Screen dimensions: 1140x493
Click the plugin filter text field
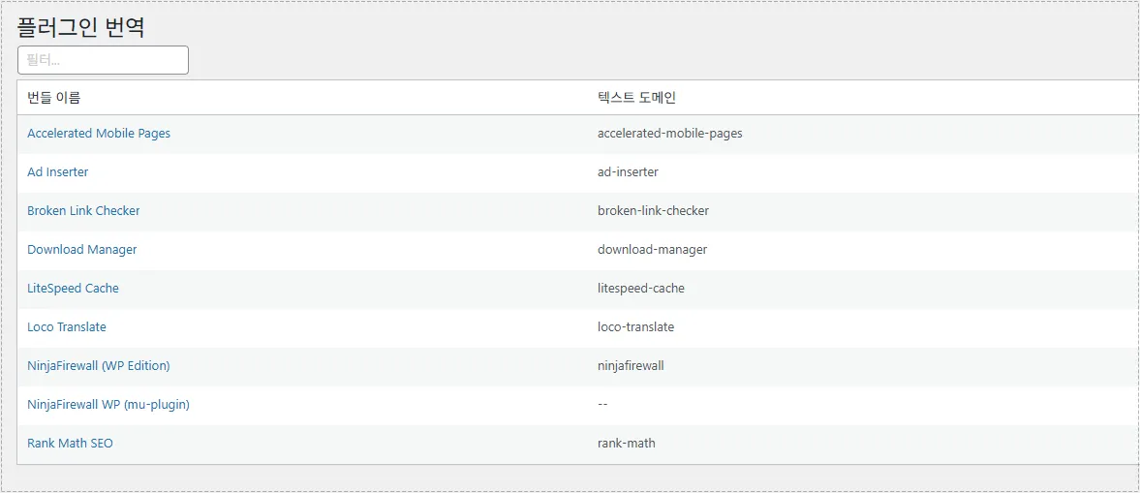tap(103, 60)
